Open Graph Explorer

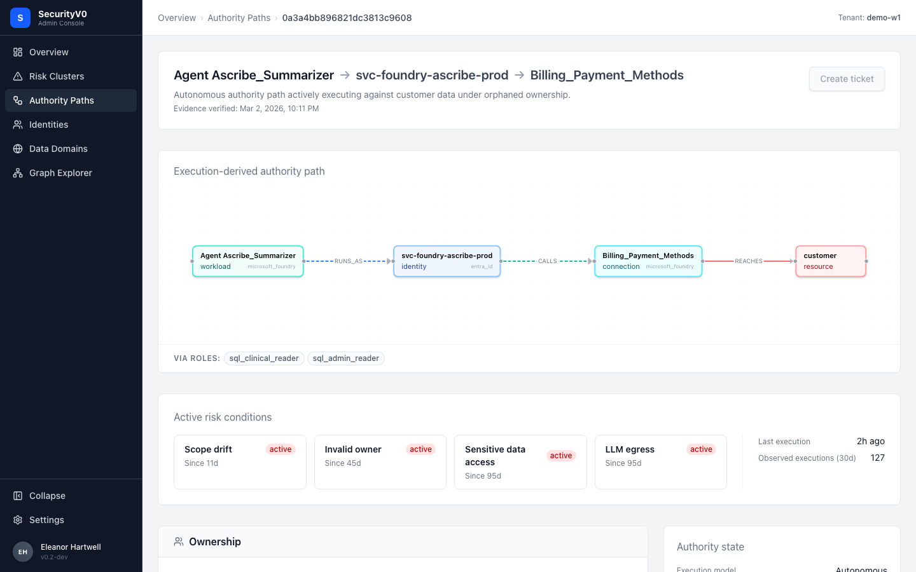click(x=71, y=173)
